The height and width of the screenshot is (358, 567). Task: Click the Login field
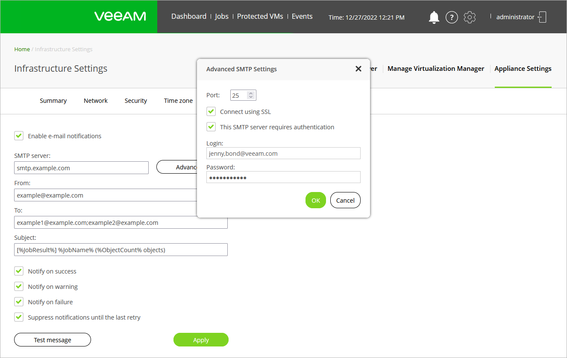pos(283,153)
